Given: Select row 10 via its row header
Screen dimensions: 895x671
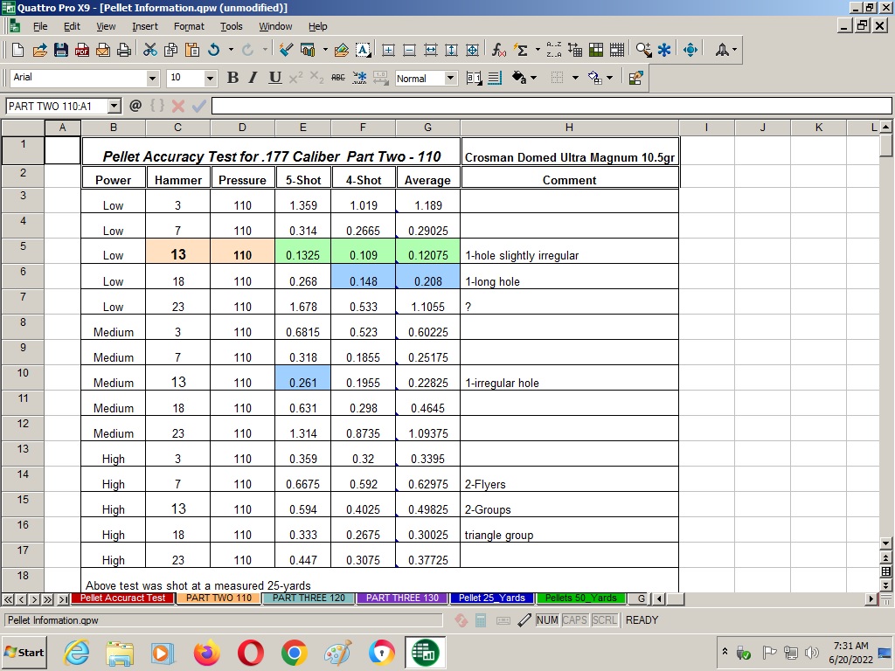Looking at the screenshot, I should tap(23, 377).
